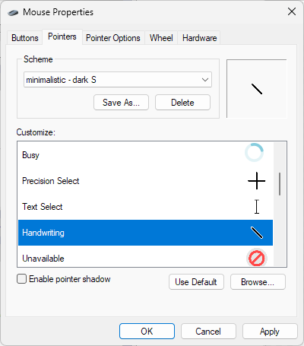
Task: Open the Scheme dropdown arrow
Action: (x=205, y=80)
